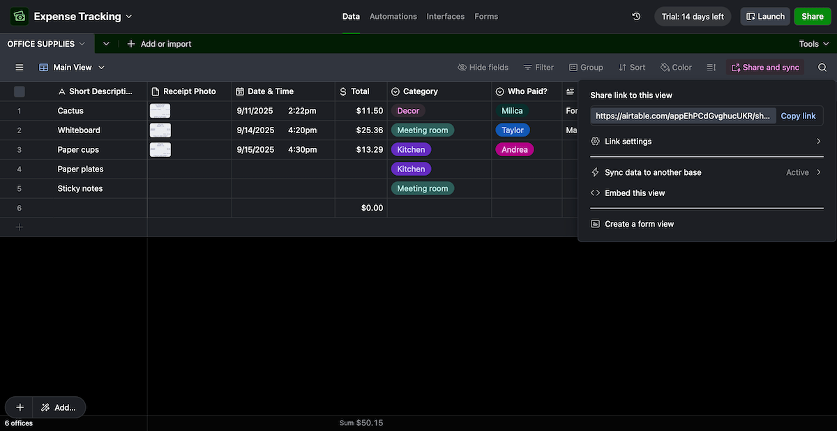The width and height of the screenshot is (837, 431).
Task: Open search with the magnifier icon
Action: click(822, 67)
